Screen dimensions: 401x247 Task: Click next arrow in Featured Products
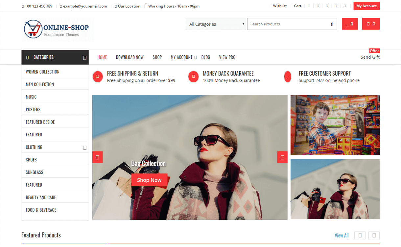coord(374,235)
